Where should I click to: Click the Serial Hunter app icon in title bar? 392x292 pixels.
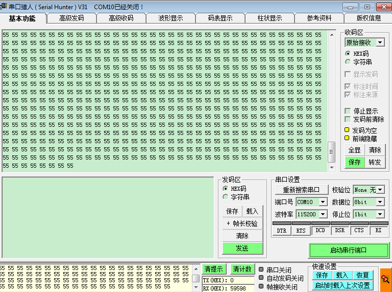[x=3, y=7]
